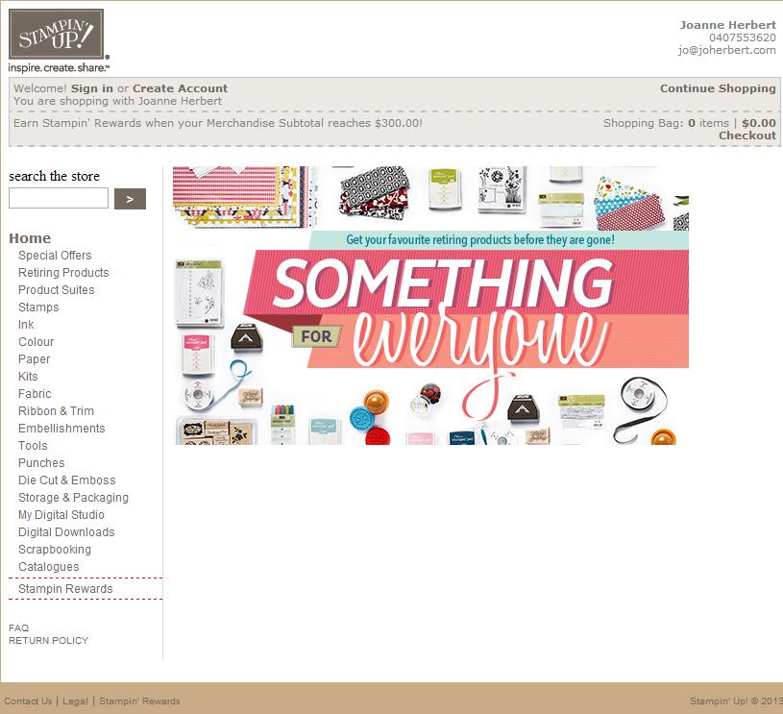This screenshot has width=783, height=714.
Task: Browse the Paper category
Action: click(x=34, y=359)
